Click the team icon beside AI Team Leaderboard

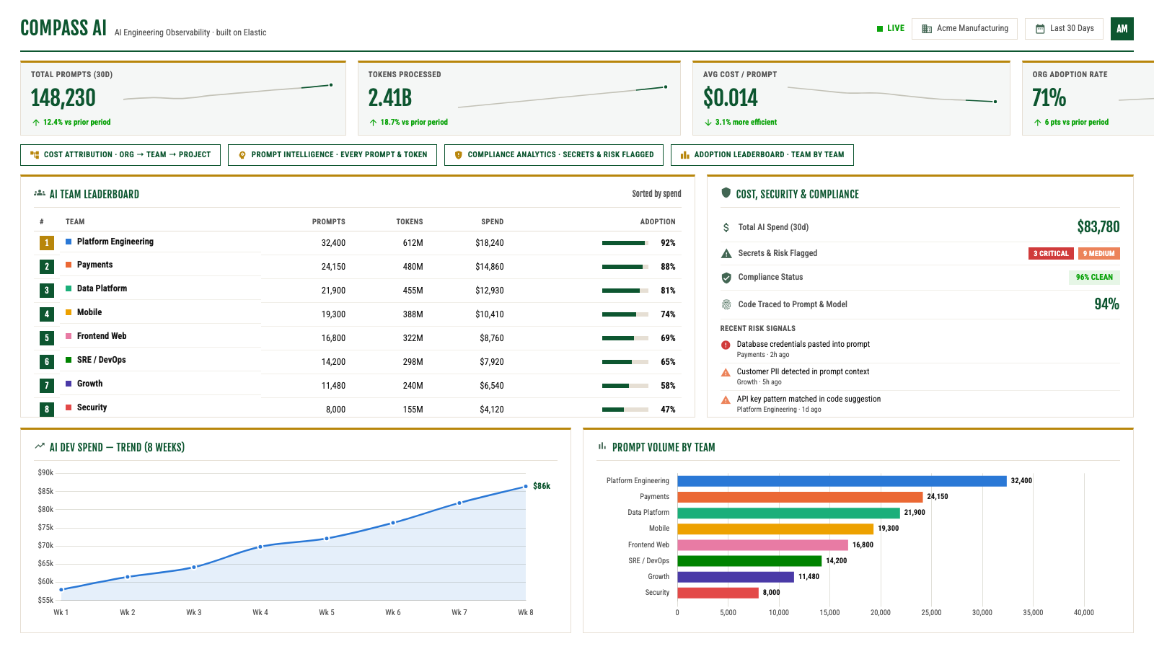[x=40, y=193]
